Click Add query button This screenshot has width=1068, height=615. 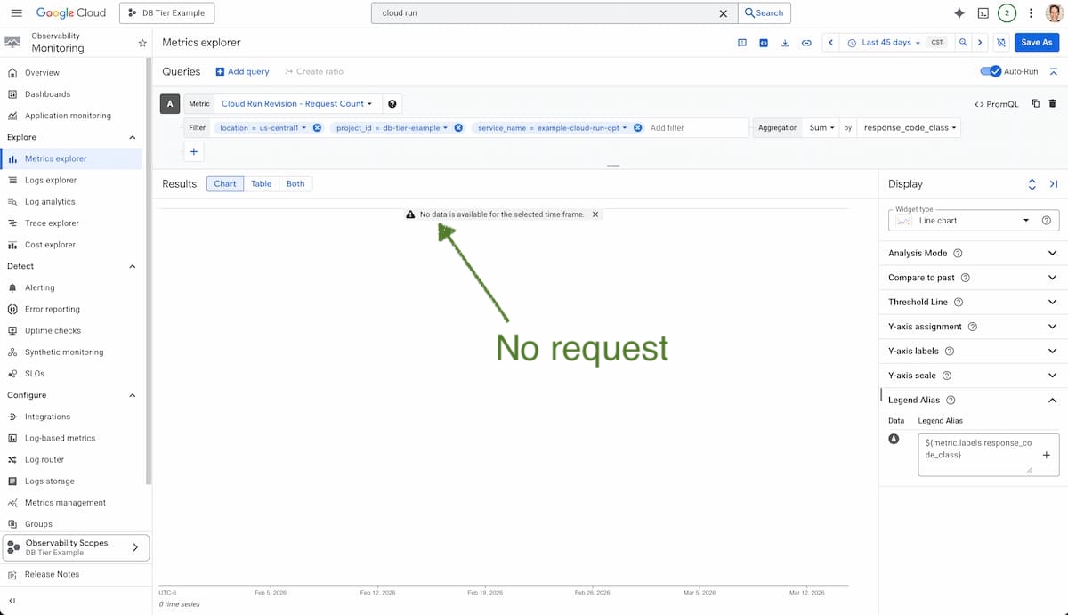(x=243, y=71)
